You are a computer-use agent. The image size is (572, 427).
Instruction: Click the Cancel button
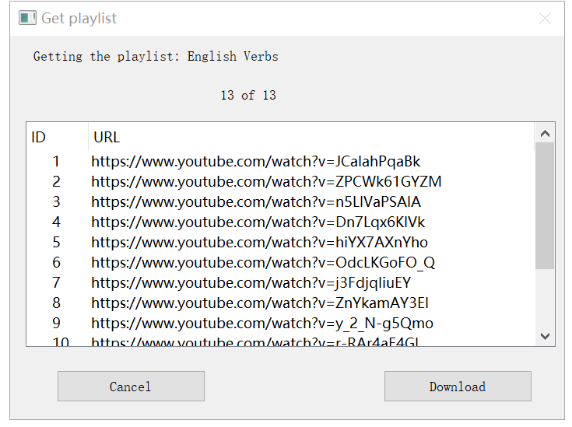[x=131, y=386]
